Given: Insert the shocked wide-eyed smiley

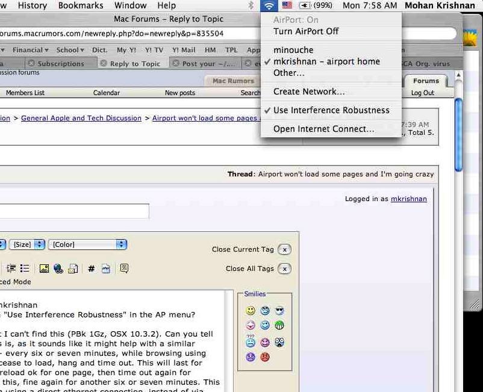Looking at the screenshot, I should 279,342.
